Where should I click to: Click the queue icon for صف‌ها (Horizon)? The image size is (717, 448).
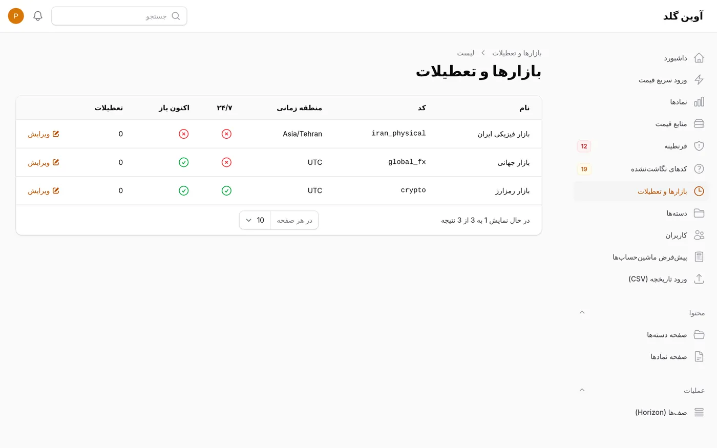tap(699, 412)
